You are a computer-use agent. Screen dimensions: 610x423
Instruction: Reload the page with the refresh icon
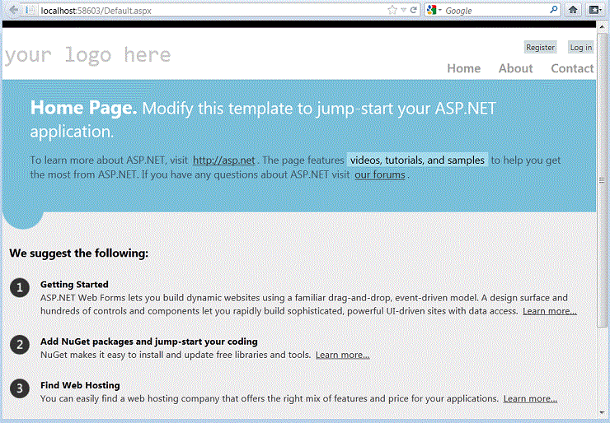pos(413,10)
